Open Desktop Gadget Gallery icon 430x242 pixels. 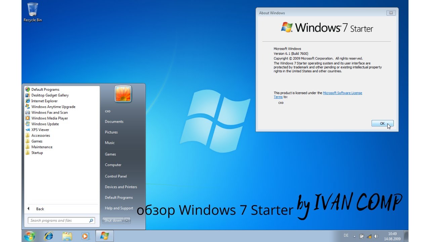click(x=28, y=95)
